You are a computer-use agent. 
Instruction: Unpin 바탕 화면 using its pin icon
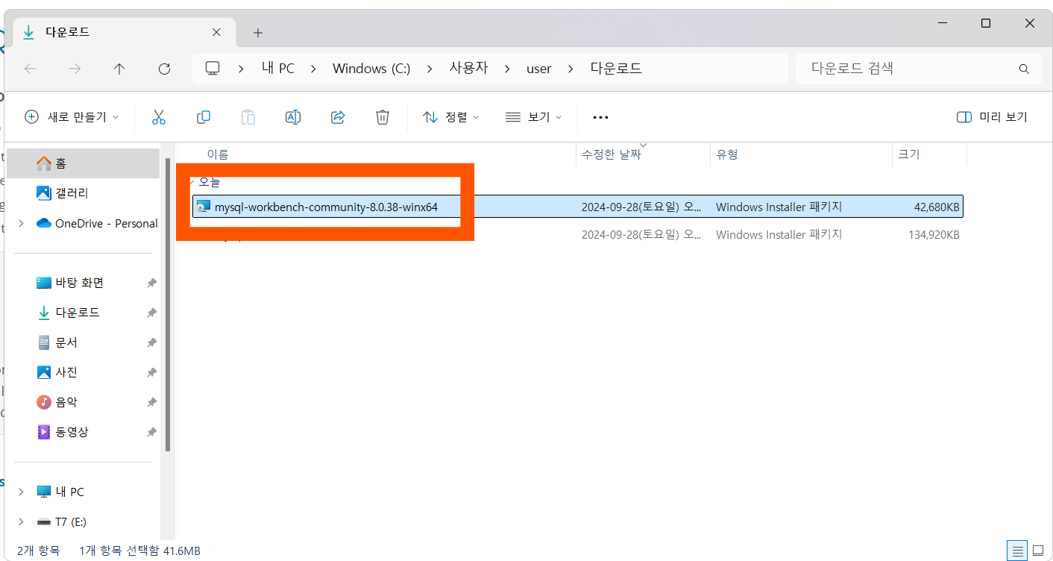click(x=151, y=283)
